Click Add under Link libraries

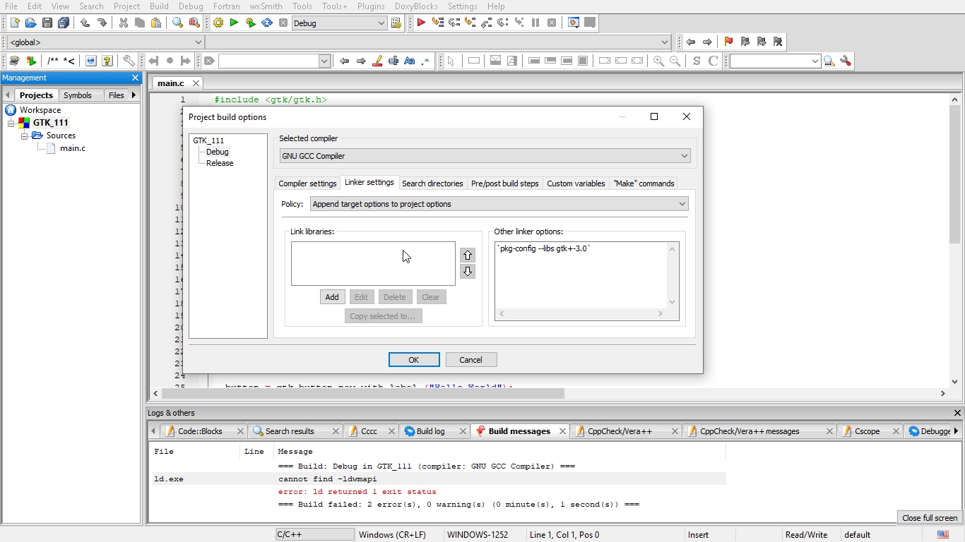click(332, 297)
